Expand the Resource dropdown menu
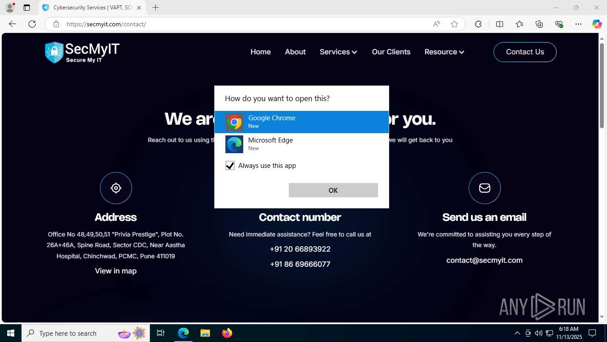The width and height of the screenshot is (607, 342). (444, 52)
